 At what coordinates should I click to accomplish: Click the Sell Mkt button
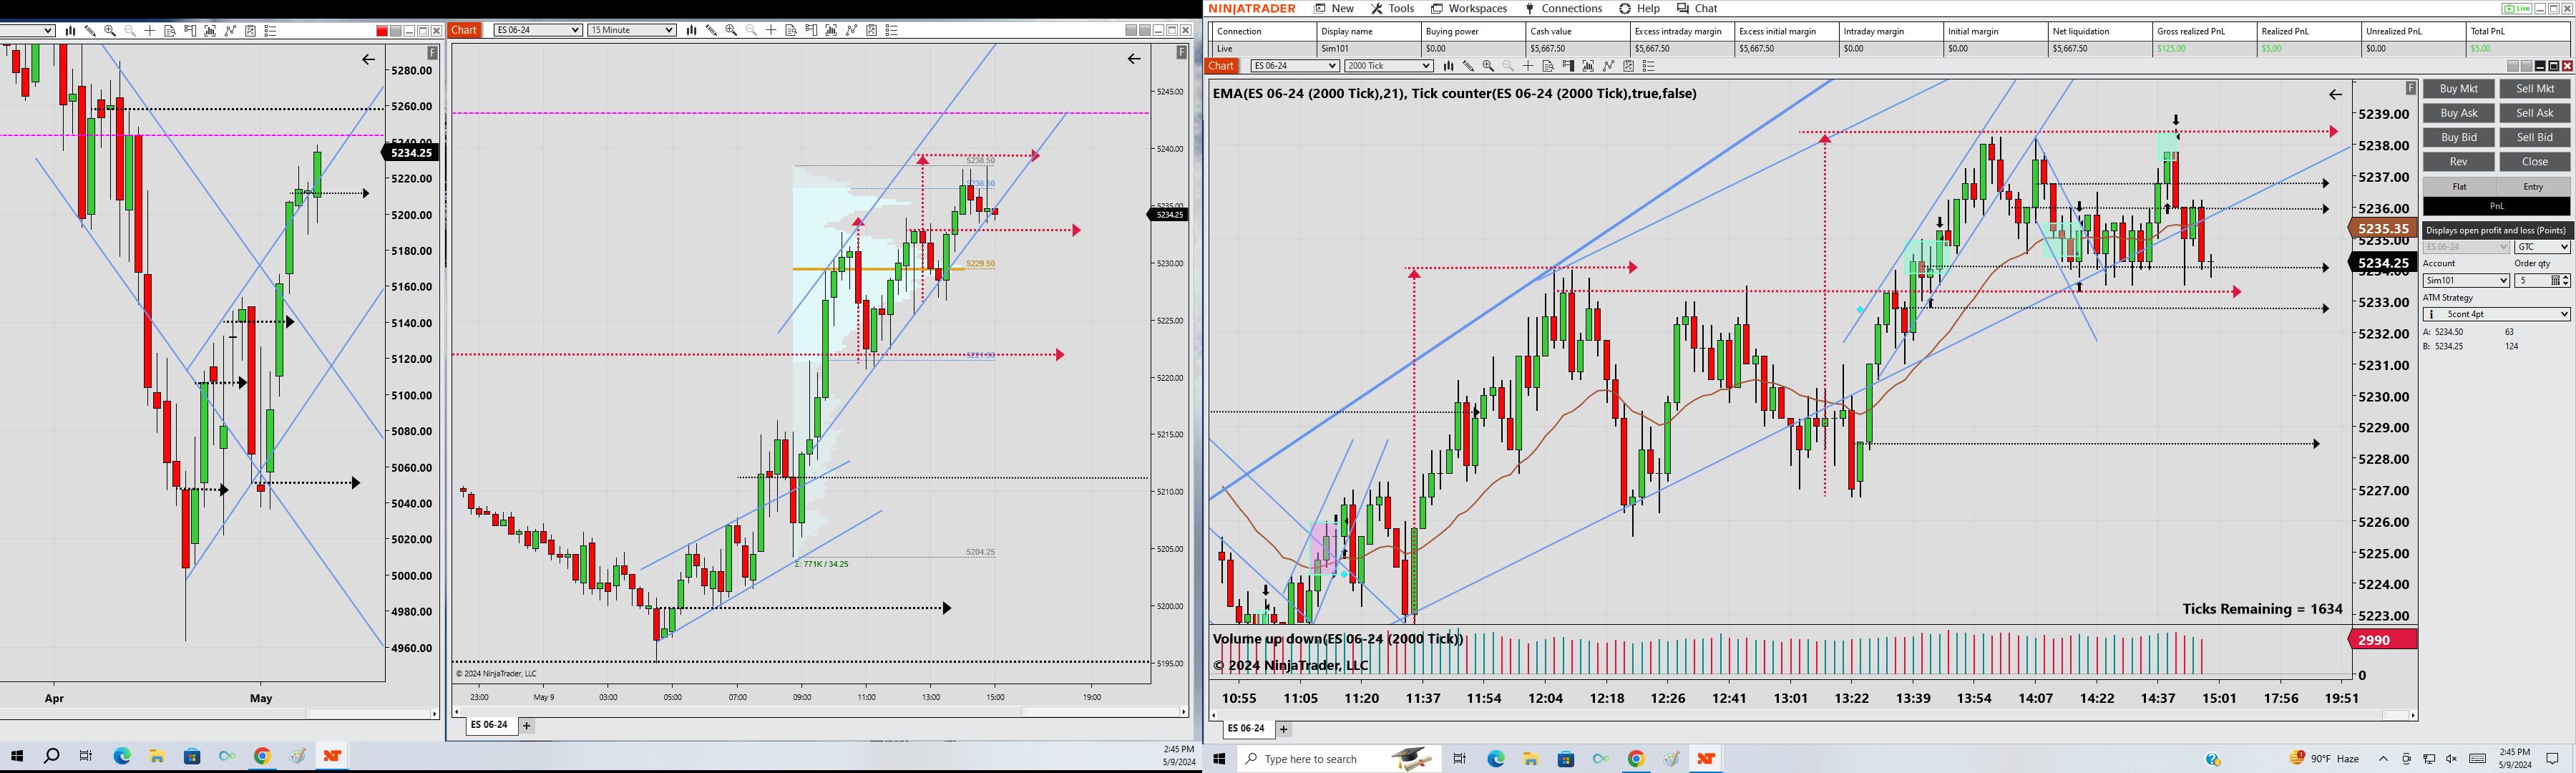(2535, 89)
